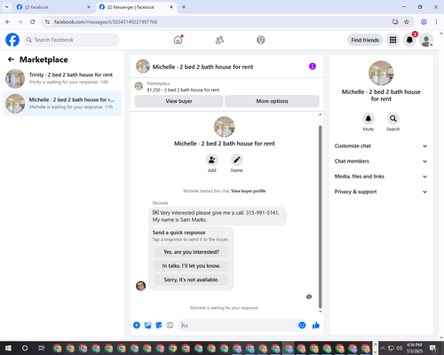Open the Windows action center notifications
The image size is (444, 355).
[x=433, y=348]
